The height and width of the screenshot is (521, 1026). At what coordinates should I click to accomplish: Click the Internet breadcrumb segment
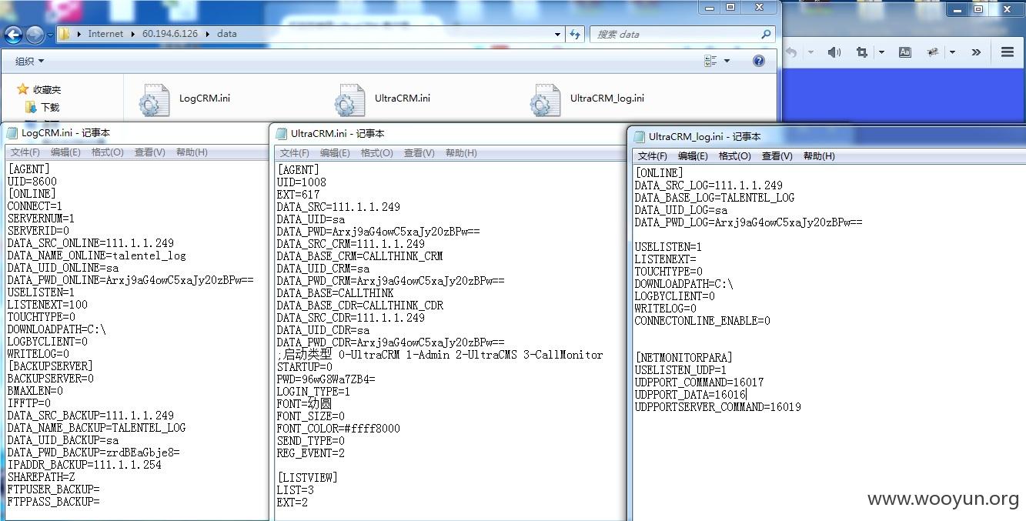pyautogui.click(x=105, y=34)
